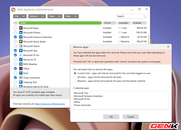Sort by the STATUS column header
This screenshot has height=130, width=181.
tap(109, 23)
